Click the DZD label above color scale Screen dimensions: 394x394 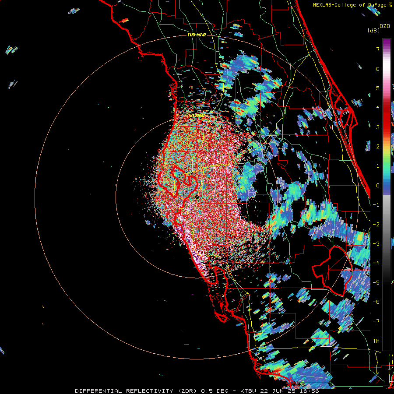point(385,26)
